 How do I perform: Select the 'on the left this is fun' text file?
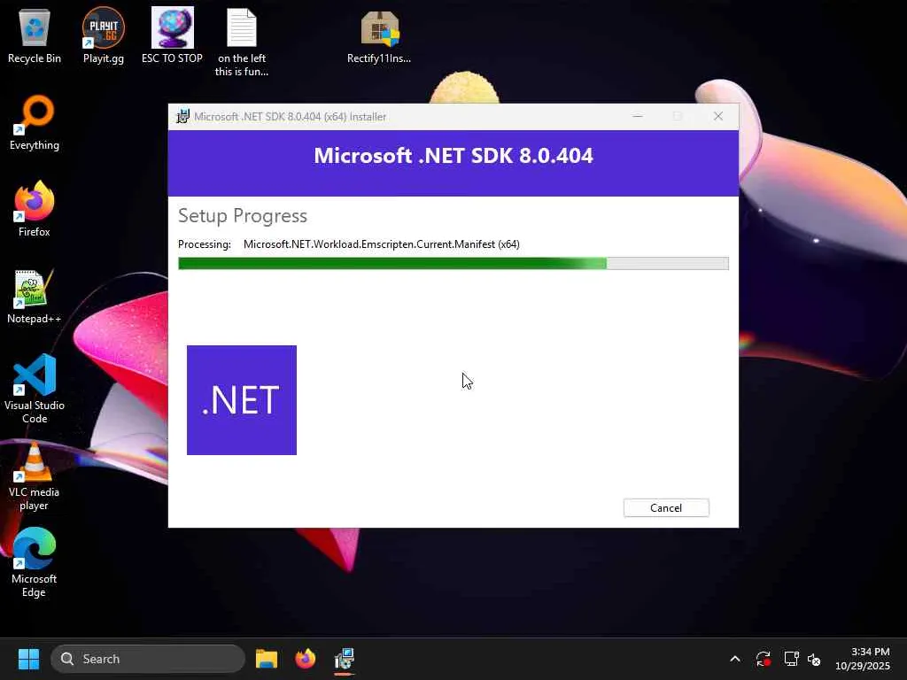click(242, 42)
